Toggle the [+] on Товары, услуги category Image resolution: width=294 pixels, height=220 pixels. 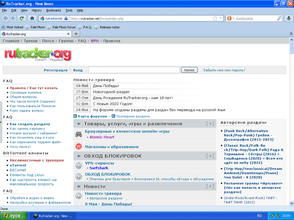[x=210, y=123]
